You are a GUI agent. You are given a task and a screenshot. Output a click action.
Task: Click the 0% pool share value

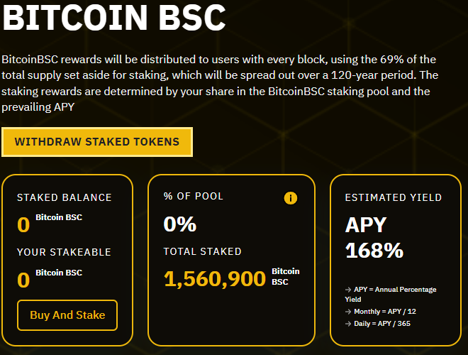(x=180, y=224)
